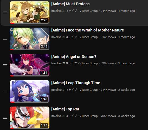Select the drag handle for Angel or Demon?
This screenshot has width=148, height=130.
5,65
